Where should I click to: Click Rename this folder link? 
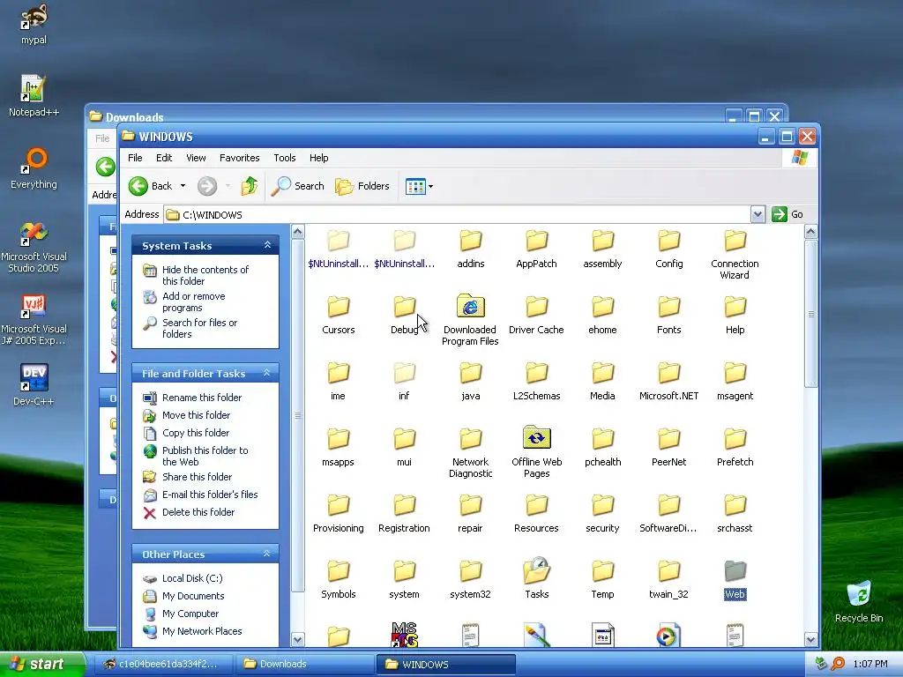pos(202,398)
